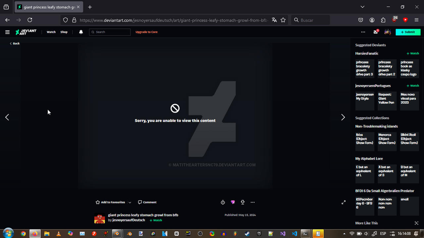This screenshot has height=238, width=424.
Task: Watch HorsiesFanatic
Action: [413, 53]
